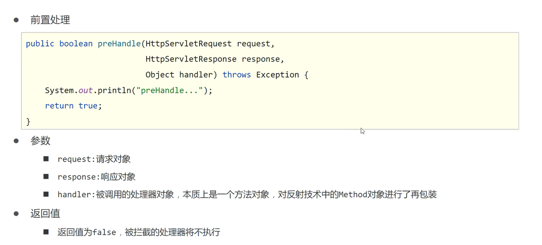Image resolution: width=542 pixels, height=245 pixels.
Task: Click the square bullet beside request
Action: click(x=46, y=159)
